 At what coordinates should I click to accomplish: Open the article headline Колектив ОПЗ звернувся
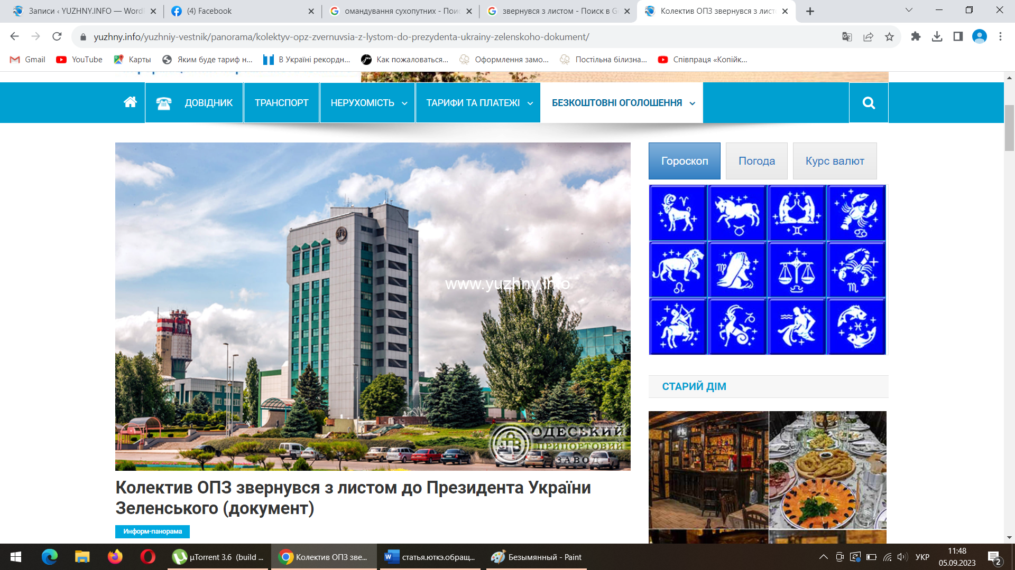coord(353,498)
